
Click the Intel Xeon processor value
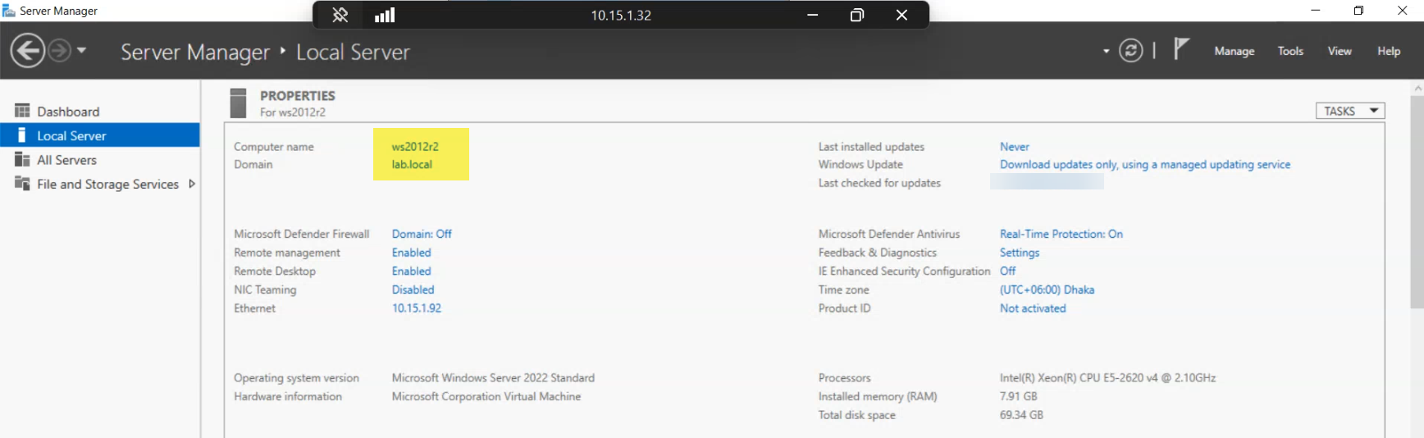tap(1107, 378)
